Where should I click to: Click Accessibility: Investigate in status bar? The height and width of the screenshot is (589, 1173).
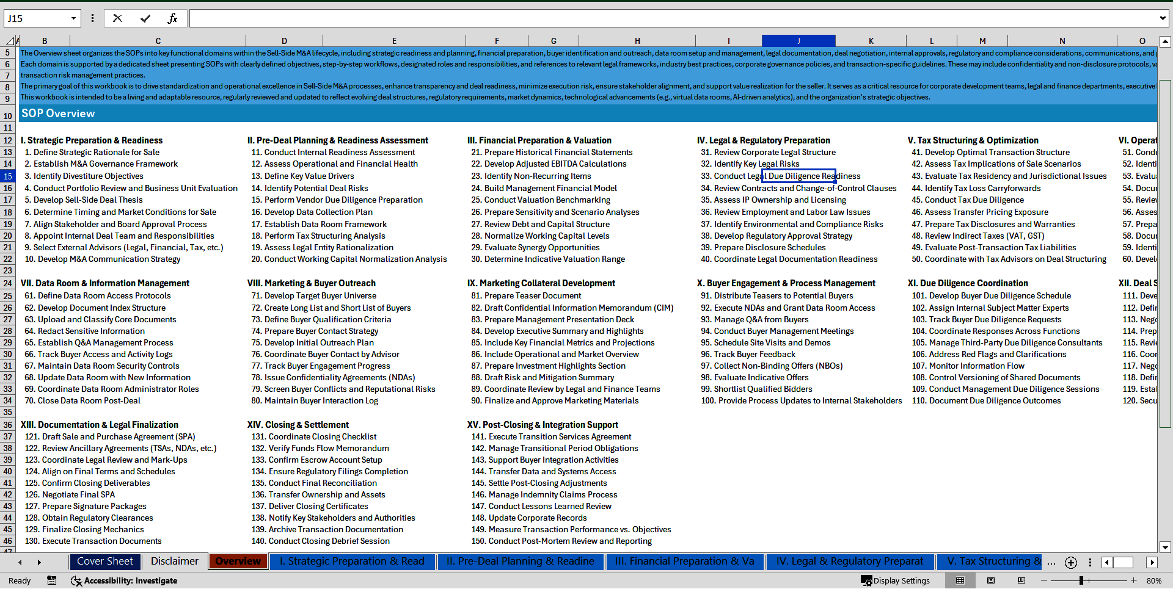125,580
